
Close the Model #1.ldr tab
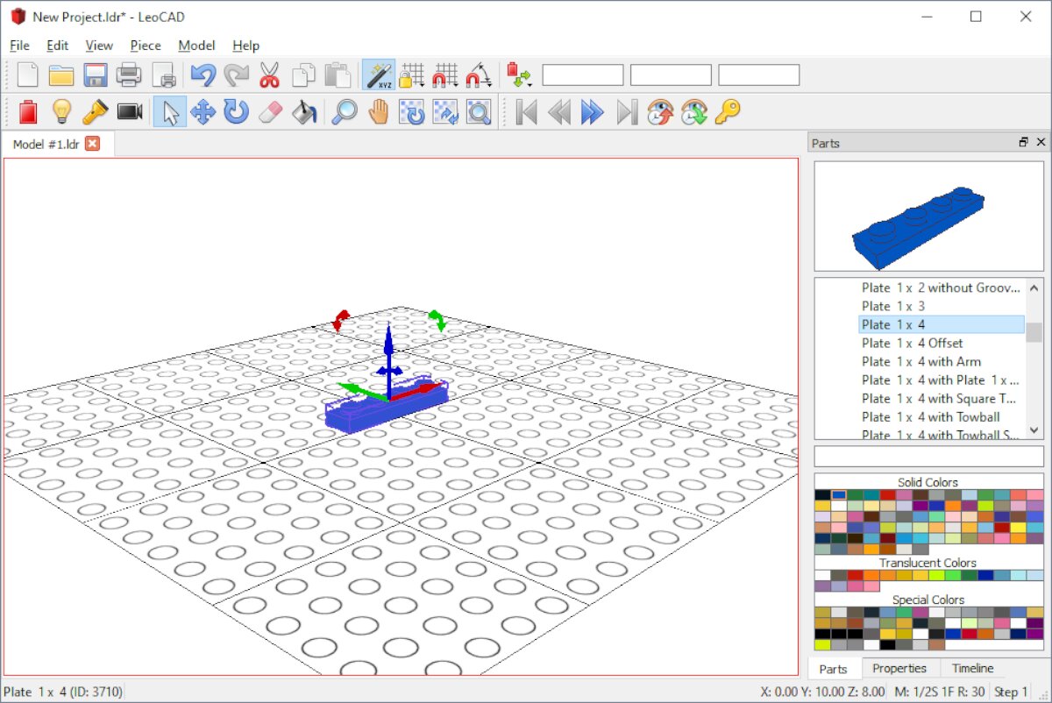tap(92, 144)
